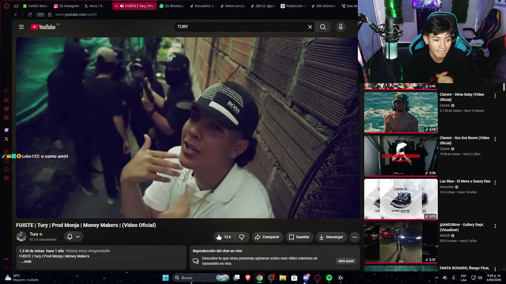Share the video with Compartir
The width and height of the screenshot is (506, 284).
pyautogui.click(x=267, y=237)
